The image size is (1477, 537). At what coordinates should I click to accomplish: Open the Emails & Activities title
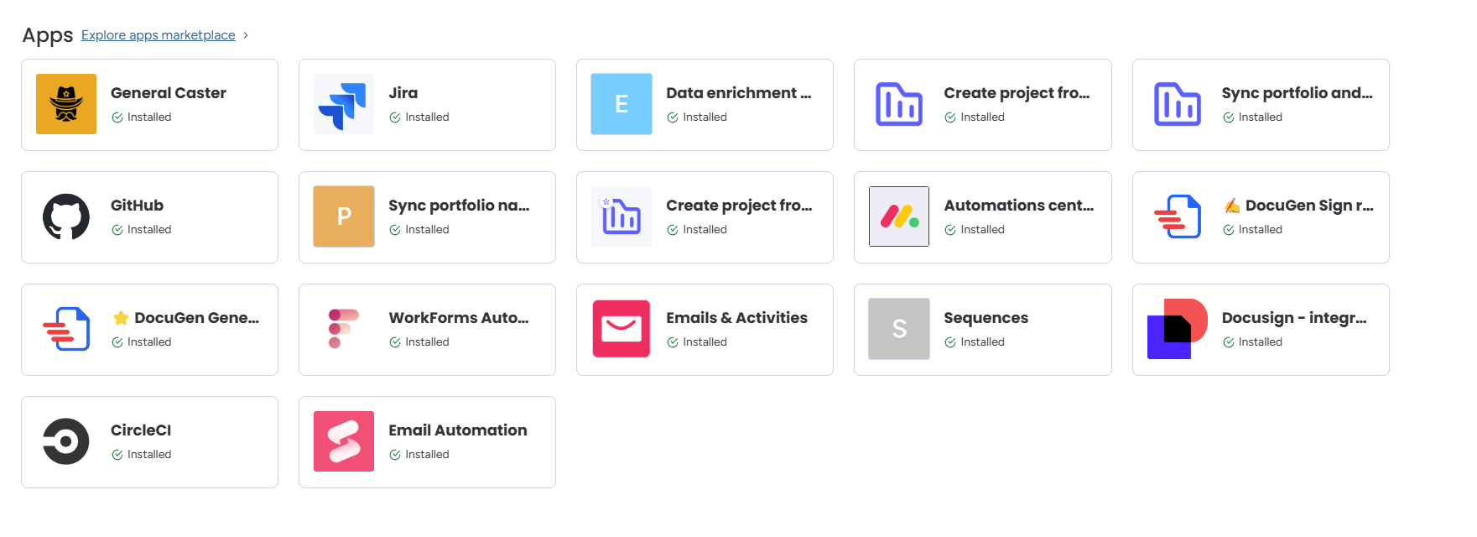(736, 318)
